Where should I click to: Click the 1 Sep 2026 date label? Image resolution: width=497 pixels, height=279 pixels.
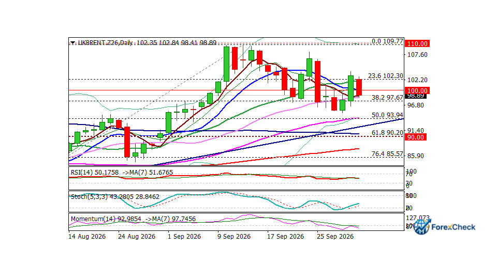pos(184,237)
